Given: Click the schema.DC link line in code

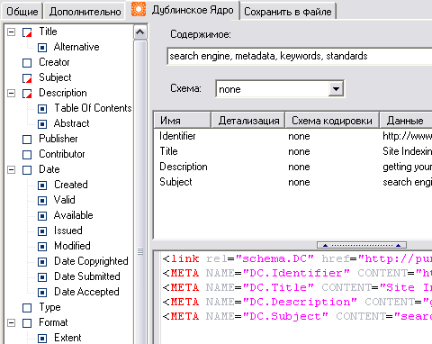Looking at the screenshot, I should (x=297, y=258).
